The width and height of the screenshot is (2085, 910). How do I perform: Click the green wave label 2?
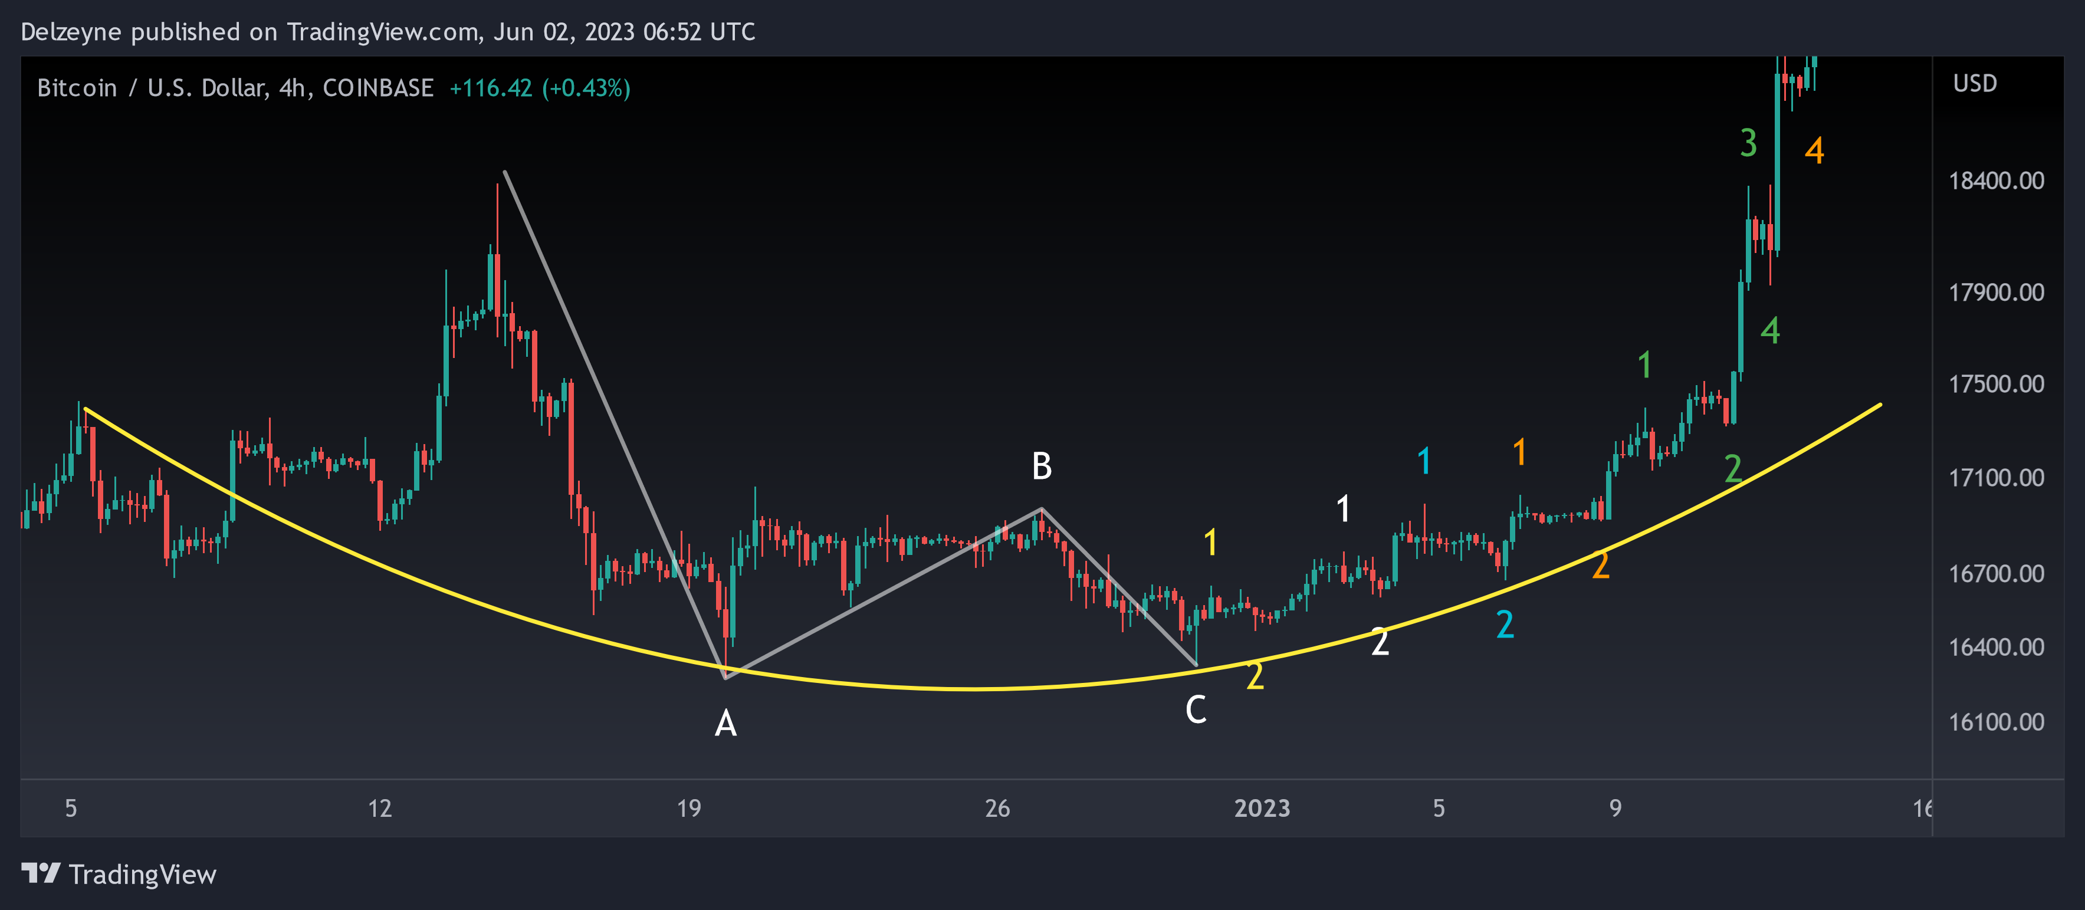[x=1733, y=469]
